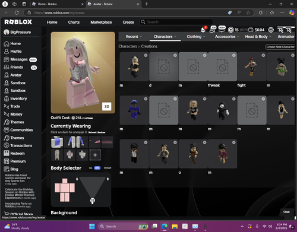The width and height of the screenshot is (297, 232).
Task: Expand the Accessories dropdown tab
Action: pyautogui.click(x=227, y=37)
